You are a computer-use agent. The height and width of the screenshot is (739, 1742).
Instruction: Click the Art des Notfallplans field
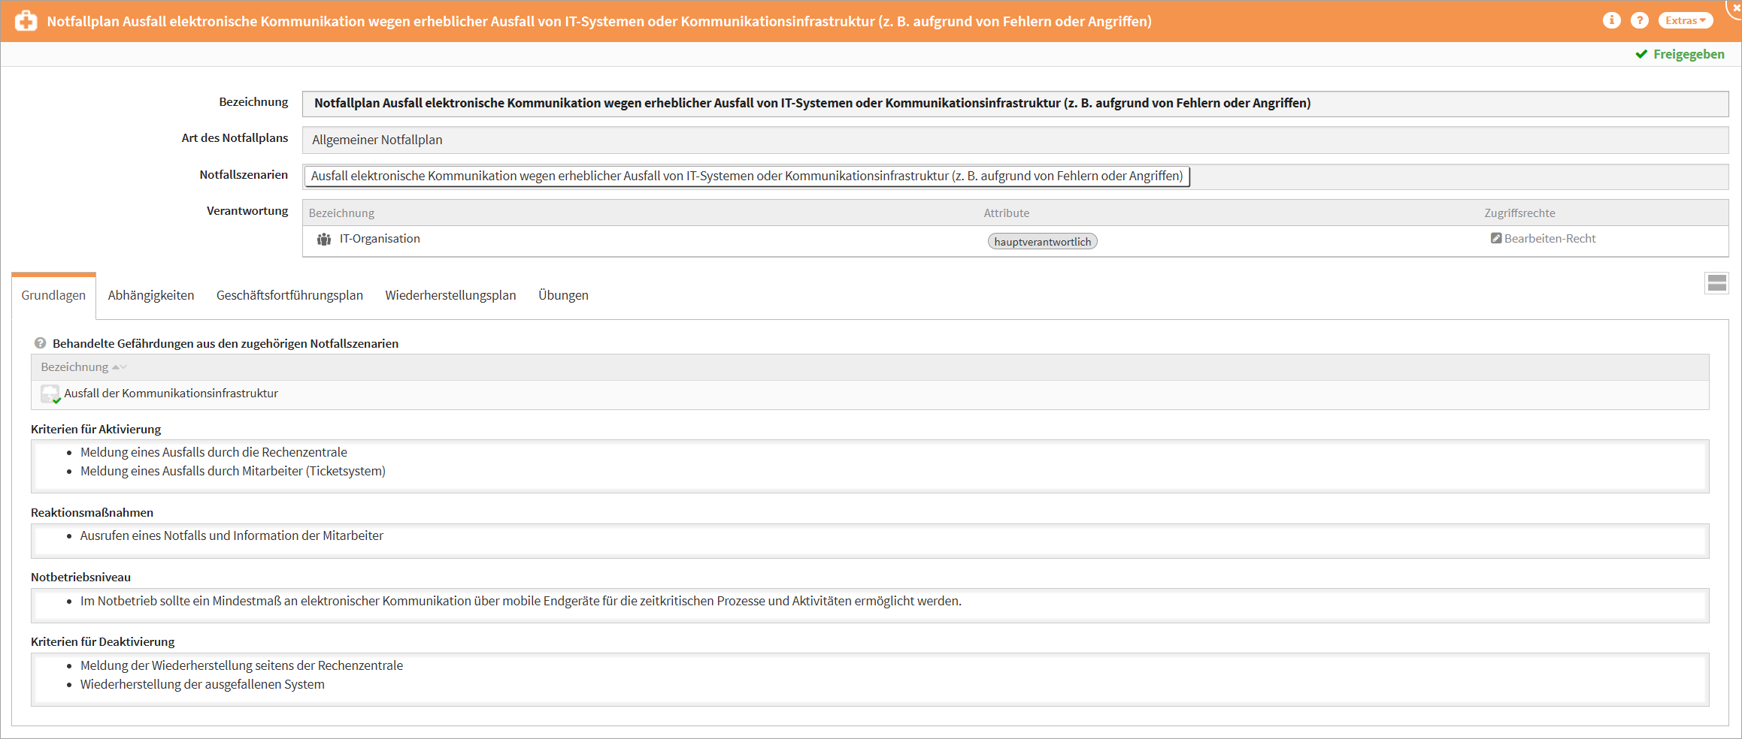1015,140
